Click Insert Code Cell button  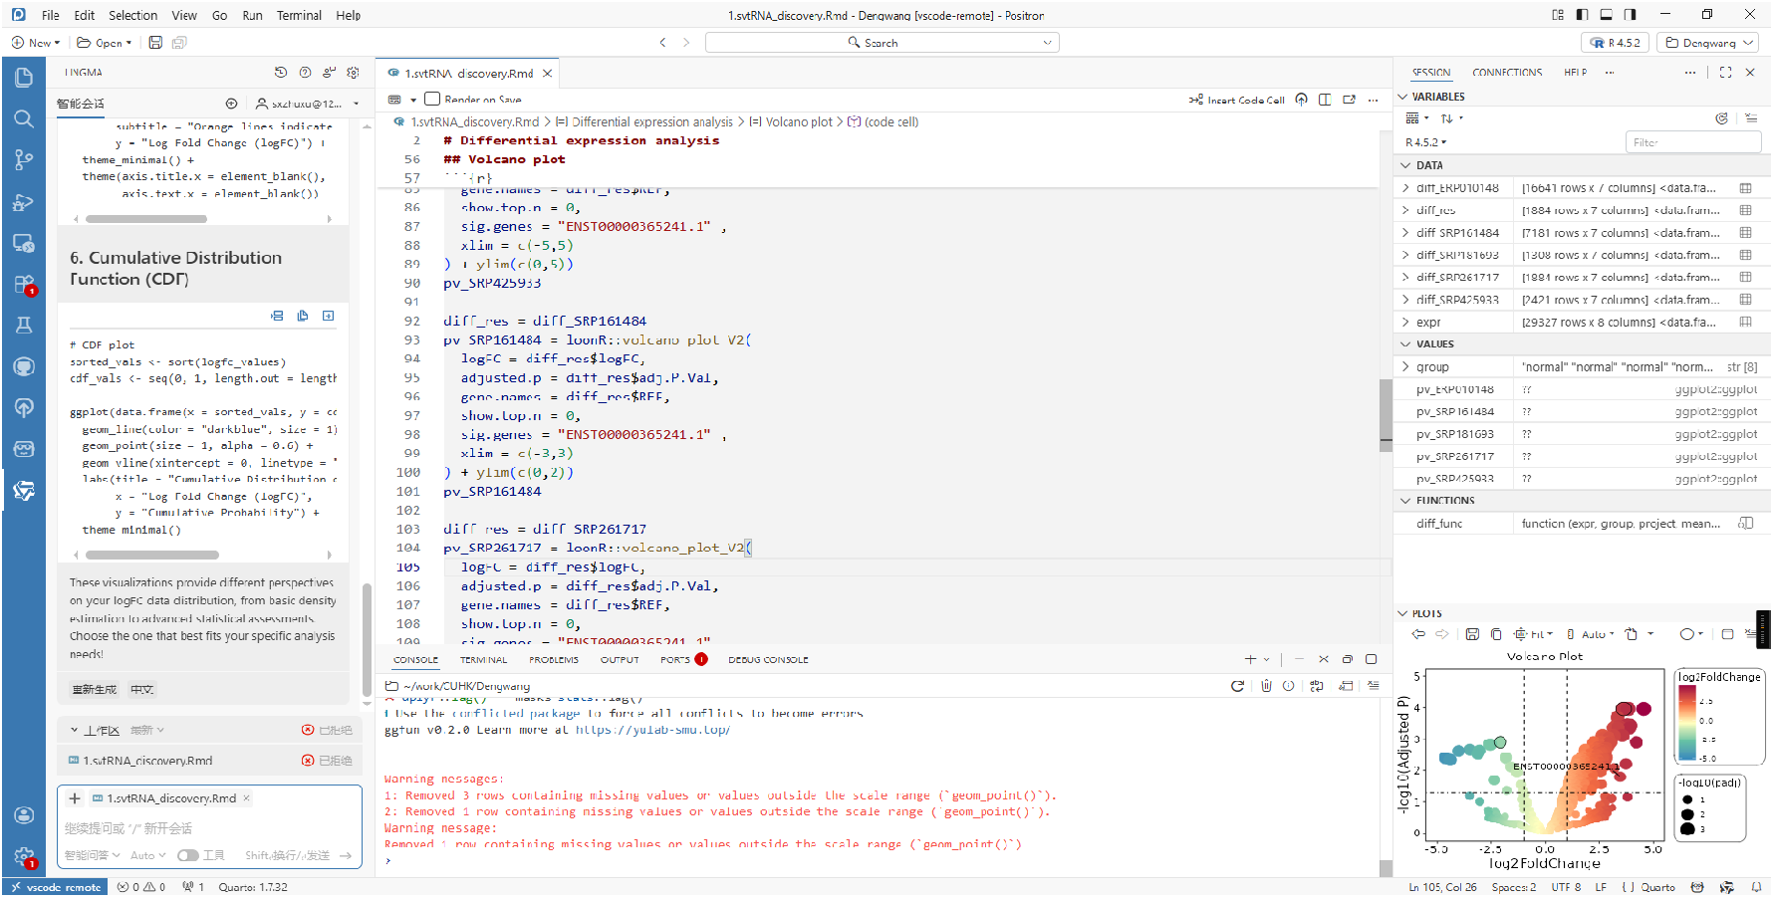pos(1236,100)
